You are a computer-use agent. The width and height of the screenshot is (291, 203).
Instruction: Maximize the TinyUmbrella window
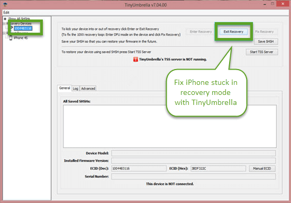point(272,4)
